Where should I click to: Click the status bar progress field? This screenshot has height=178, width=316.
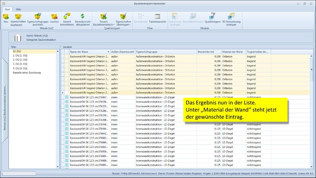click(19, 173)
